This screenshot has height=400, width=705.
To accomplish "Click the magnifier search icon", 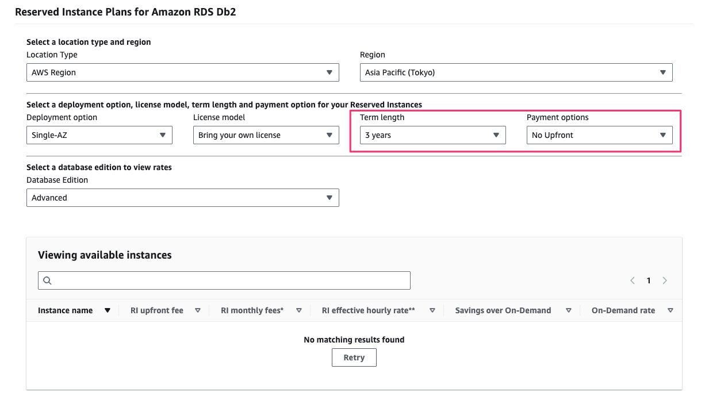I will (x=48, y=280).
